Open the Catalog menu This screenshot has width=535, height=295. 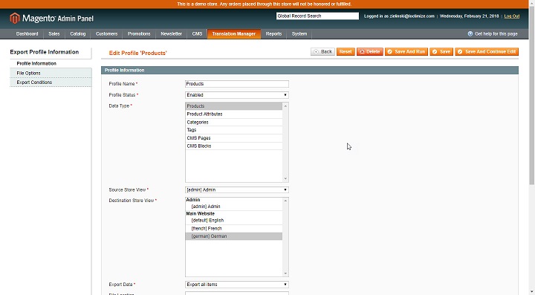[78, 33]
